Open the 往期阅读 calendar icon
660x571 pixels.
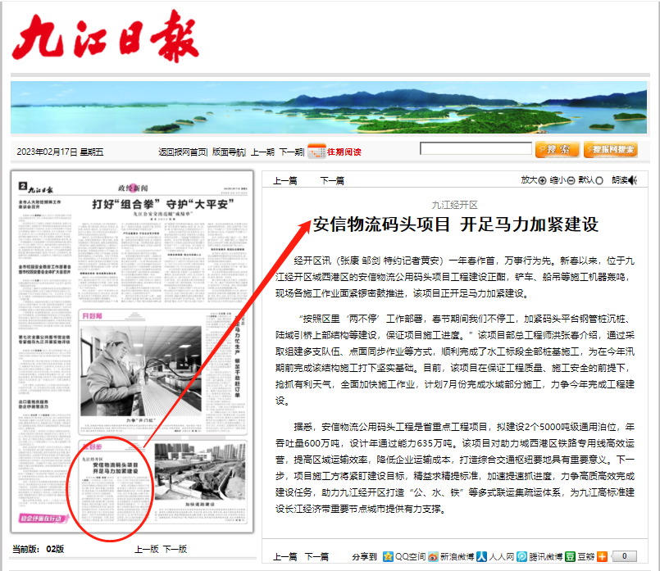tap(316, 152)
